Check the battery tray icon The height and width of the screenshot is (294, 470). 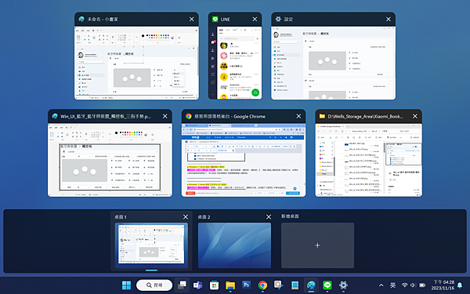422,285
